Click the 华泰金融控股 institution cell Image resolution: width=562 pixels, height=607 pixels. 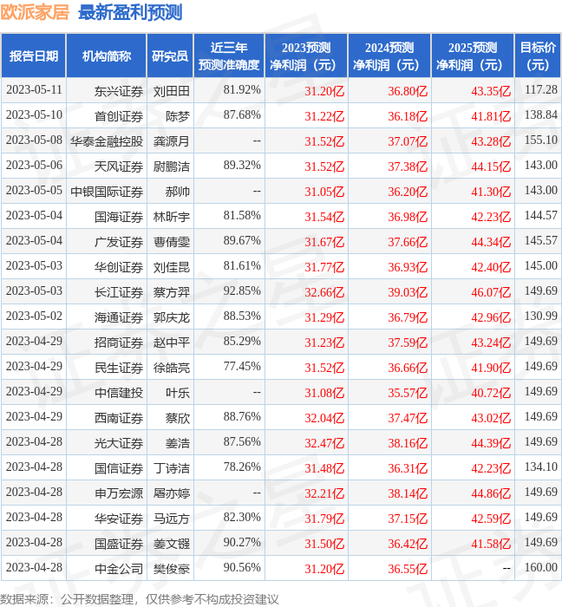click(x=107, y=141)
